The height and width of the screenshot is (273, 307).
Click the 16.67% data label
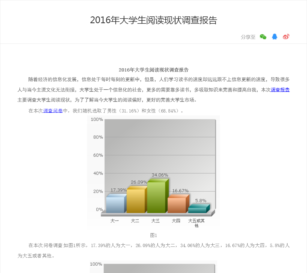[180, 191]
